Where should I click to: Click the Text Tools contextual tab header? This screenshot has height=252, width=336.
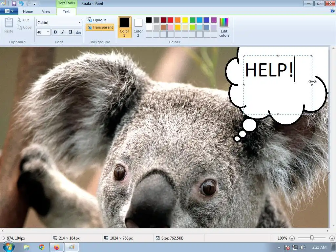tap(66, 3)
